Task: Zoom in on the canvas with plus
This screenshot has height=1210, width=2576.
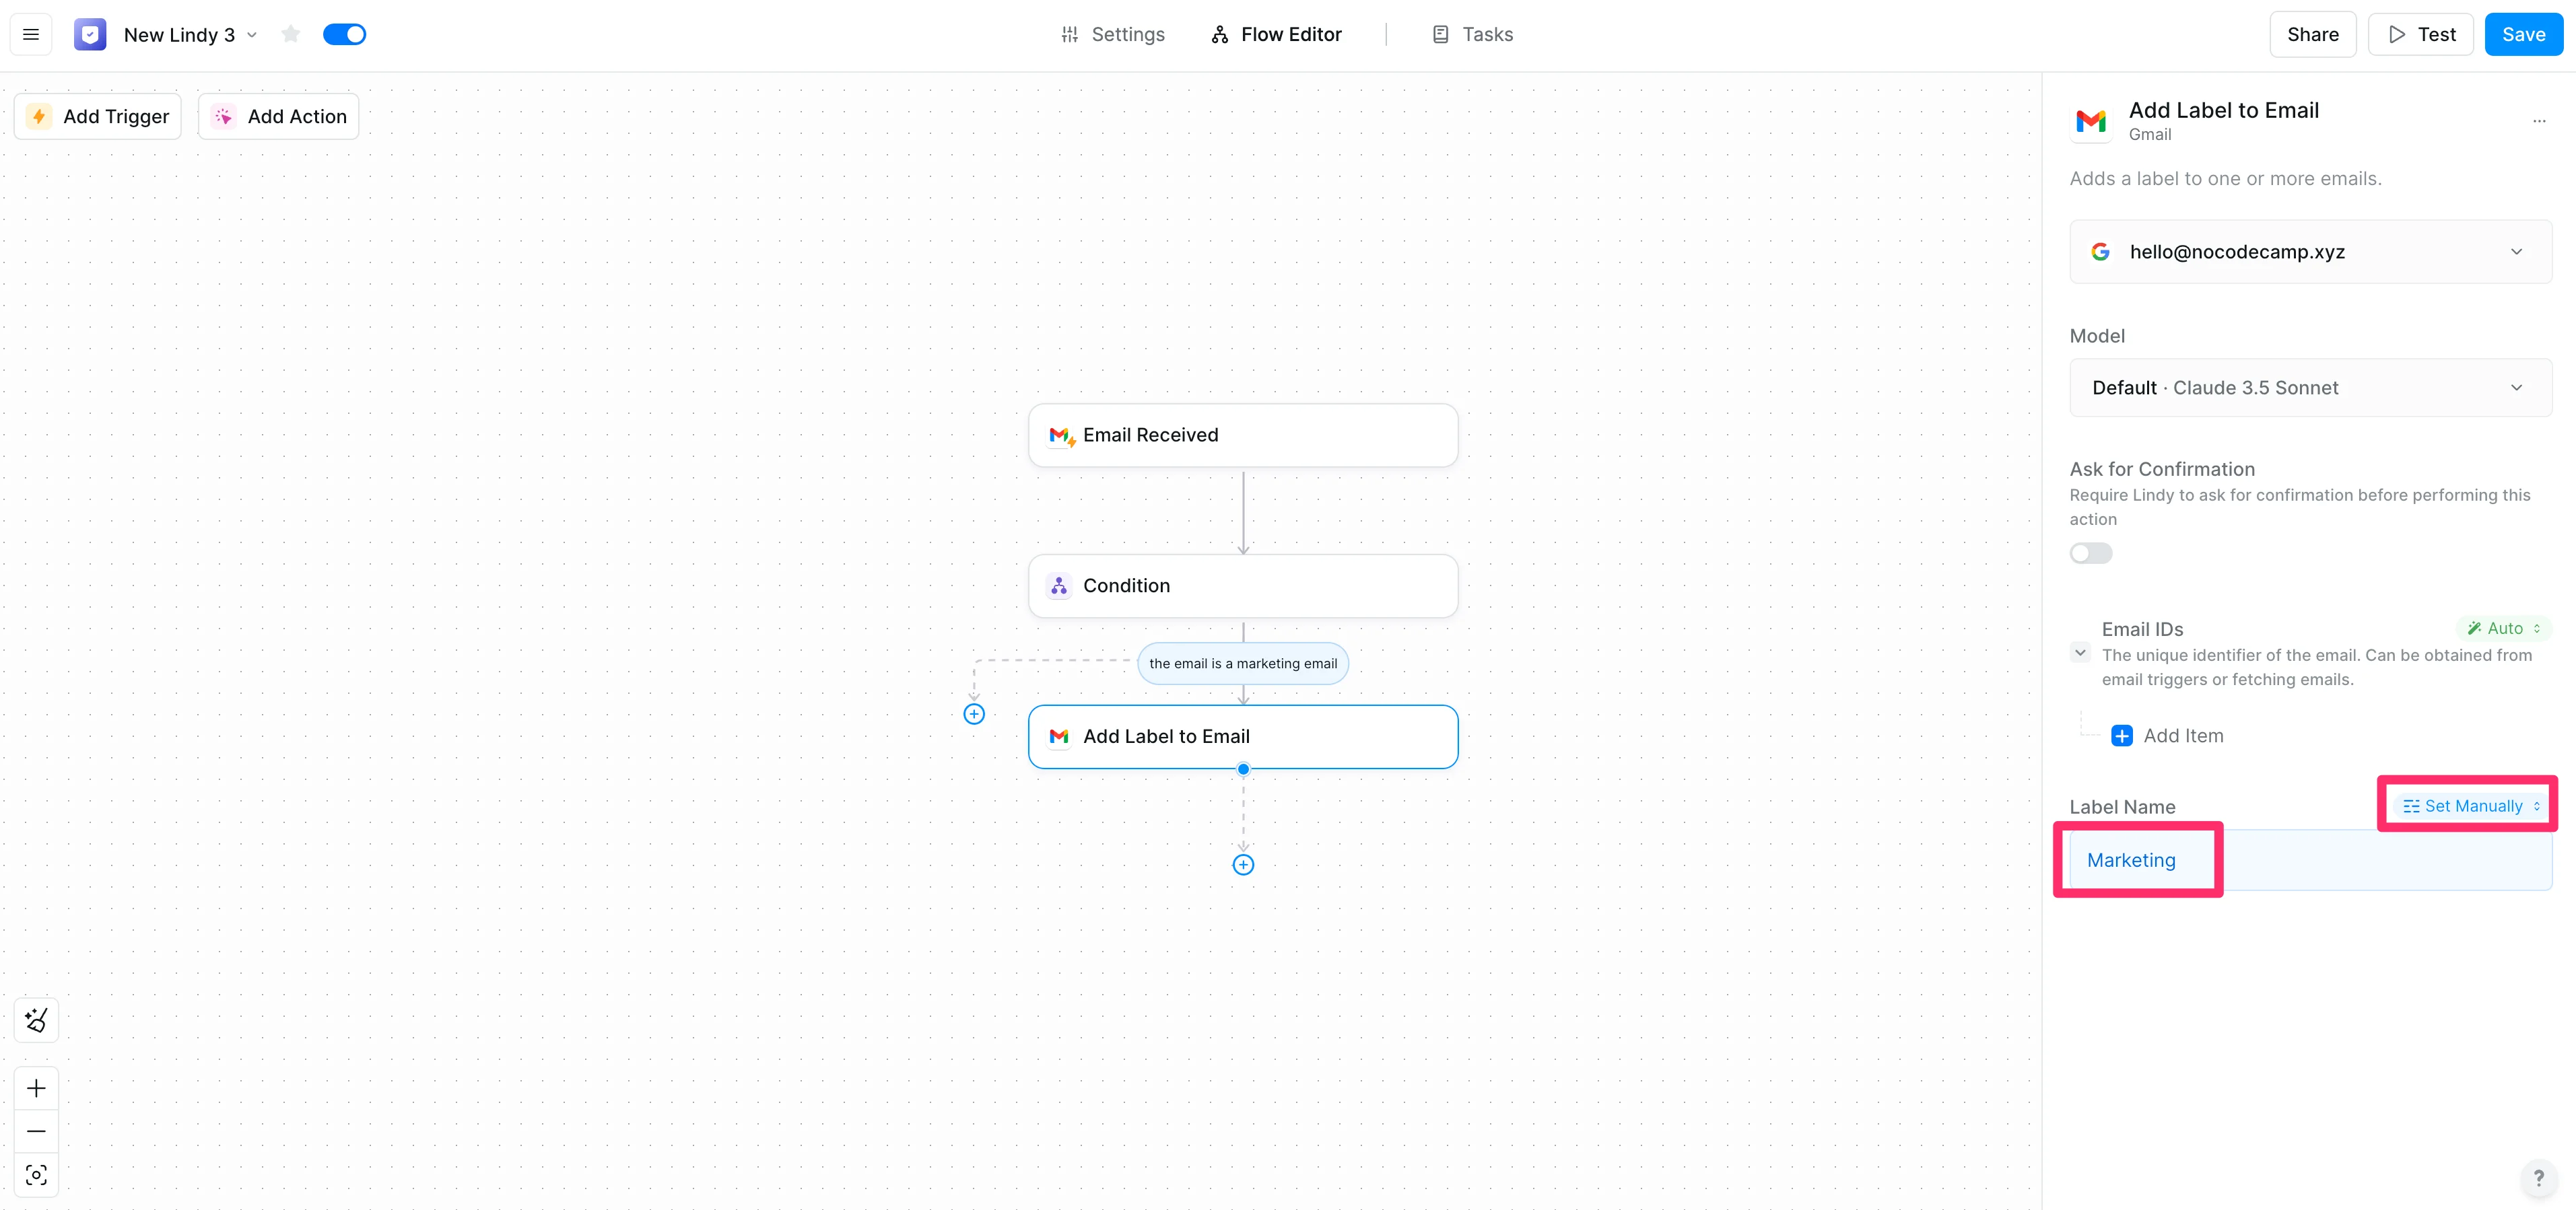Action: [x=36, y=1087]
